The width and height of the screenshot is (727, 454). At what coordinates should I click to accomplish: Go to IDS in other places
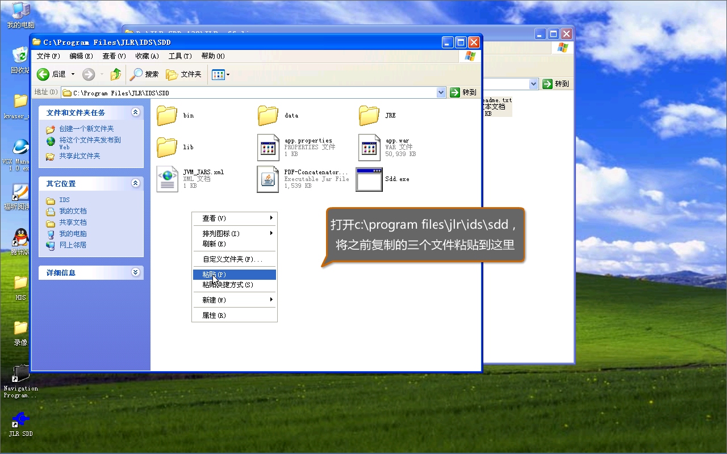[x=64, y=200]
